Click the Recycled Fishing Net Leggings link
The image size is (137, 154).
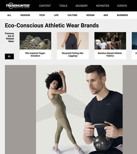pos(73,54)
